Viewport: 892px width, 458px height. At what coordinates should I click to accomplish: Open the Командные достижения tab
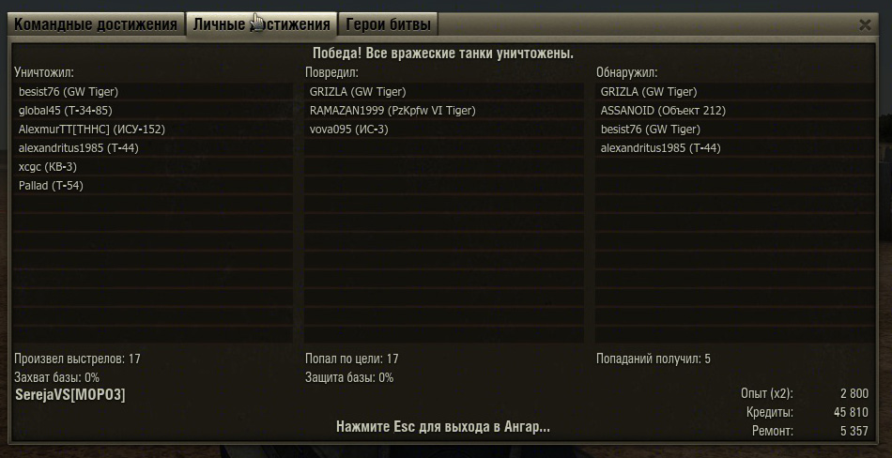coord(96,24)
